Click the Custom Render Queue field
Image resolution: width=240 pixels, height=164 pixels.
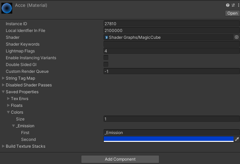(172, 71)
